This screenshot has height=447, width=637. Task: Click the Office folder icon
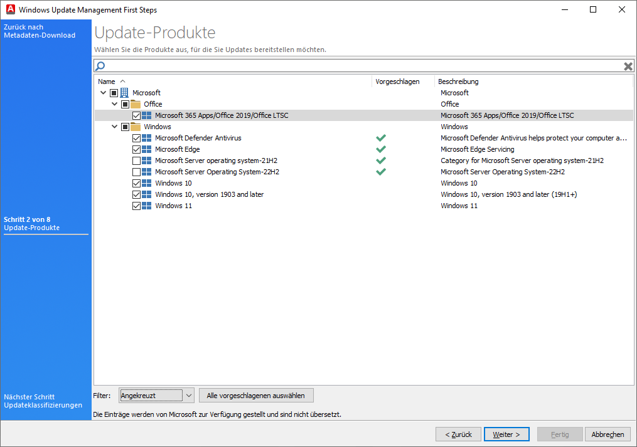136,104
